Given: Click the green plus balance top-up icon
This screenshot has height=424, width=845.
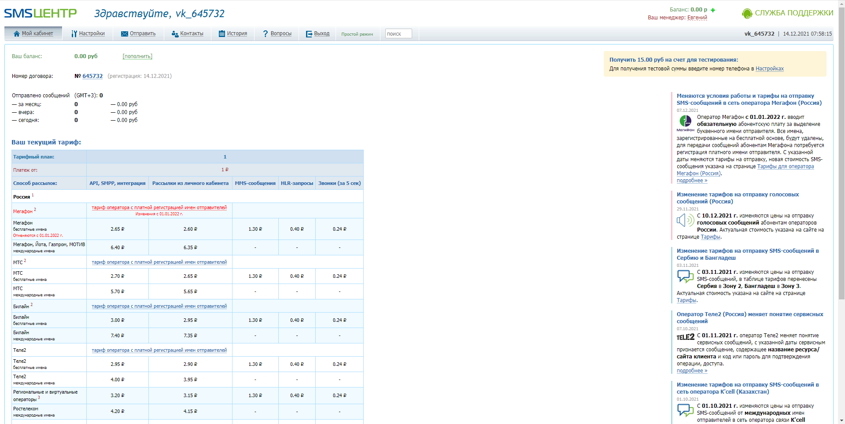Looking at the screenshot, I should tap(713, 10).
